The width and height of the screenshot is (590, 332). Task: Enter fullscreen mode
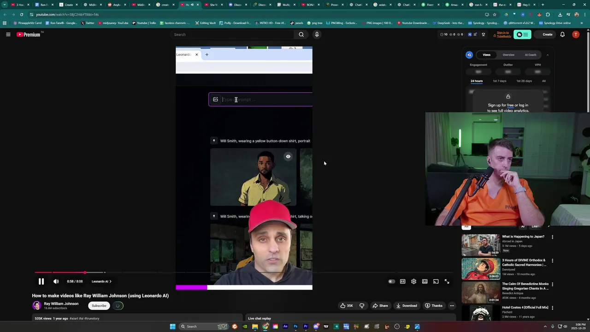coord(447,281)
